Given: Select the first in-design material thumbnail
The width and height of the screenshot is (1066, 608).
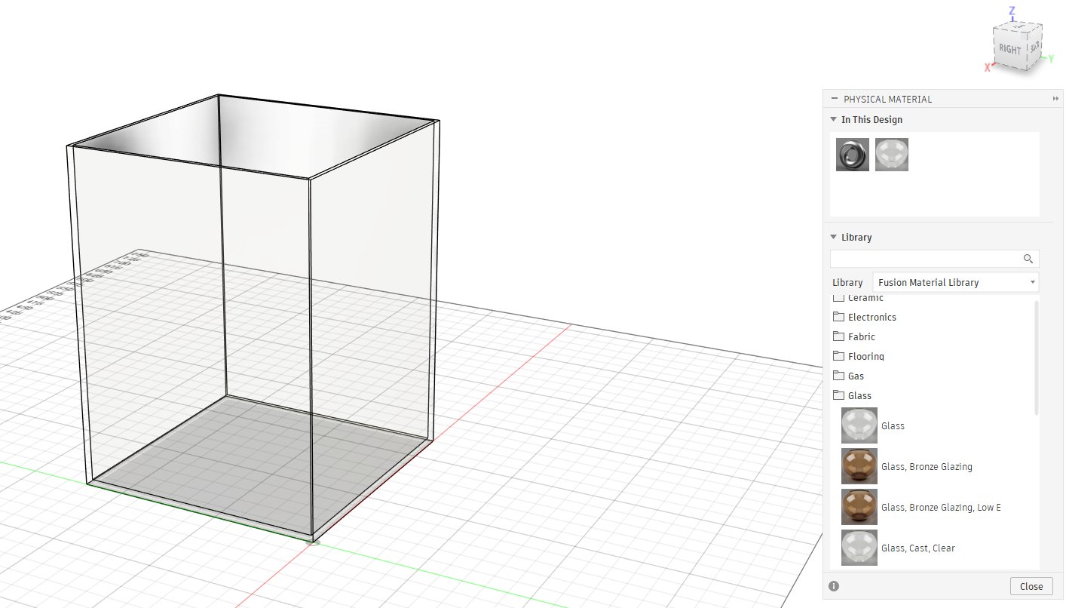Looking at the screenshot, I should 852,154.
